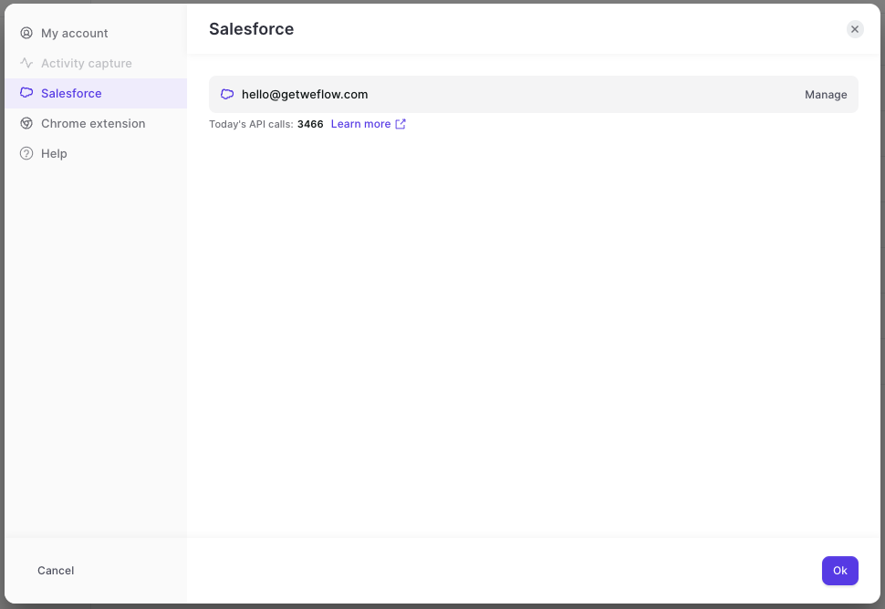Open the Activity capture section
Viewport: 885px width, 609px height.
[x=96, y=63]
